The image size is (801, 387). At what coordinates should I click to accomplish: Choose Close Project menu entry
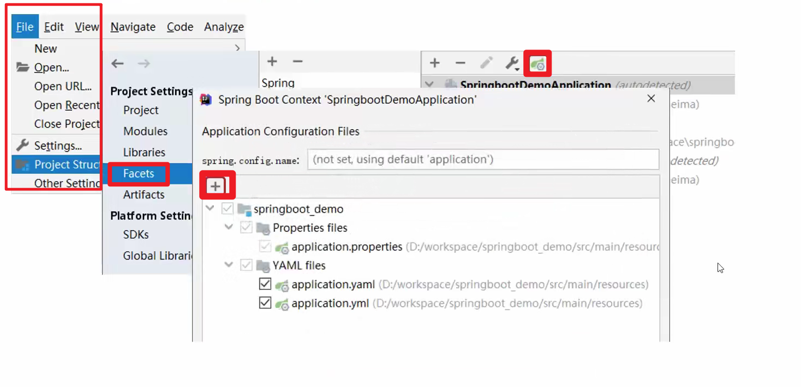pyautogui.click(x=67, y=124)
